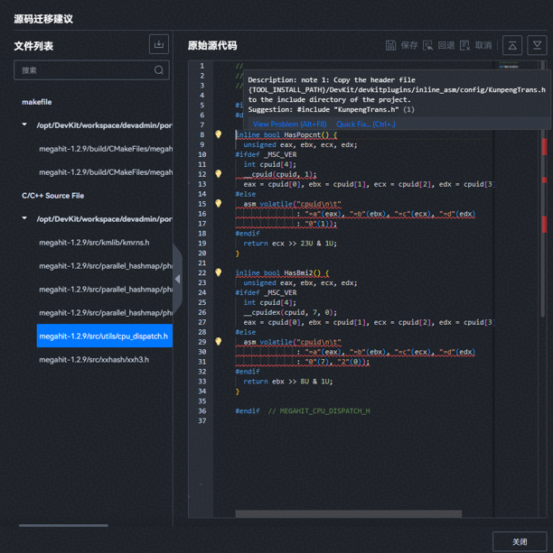The height and width of the screenshot is (553, 553).
Task: Jump to the previous suggestion with the up arrow
Action: pyautogui.click(x=512, y=45)
